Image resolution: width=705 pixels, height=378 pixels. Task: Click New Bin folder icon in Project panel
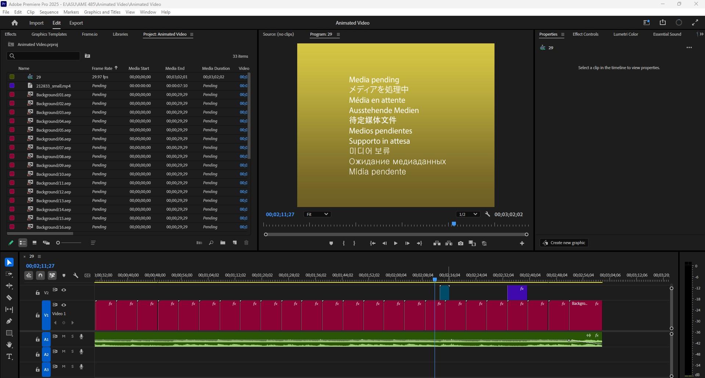click(223, 243)
